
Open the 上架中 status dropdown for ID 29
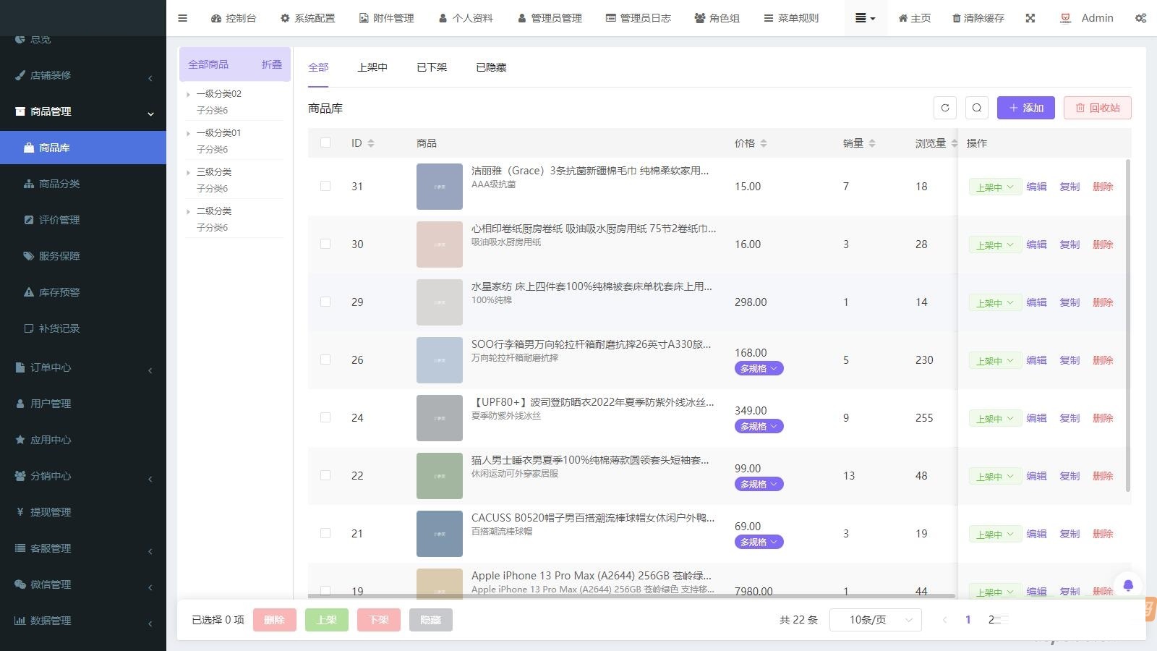click(x=994, y=302)
